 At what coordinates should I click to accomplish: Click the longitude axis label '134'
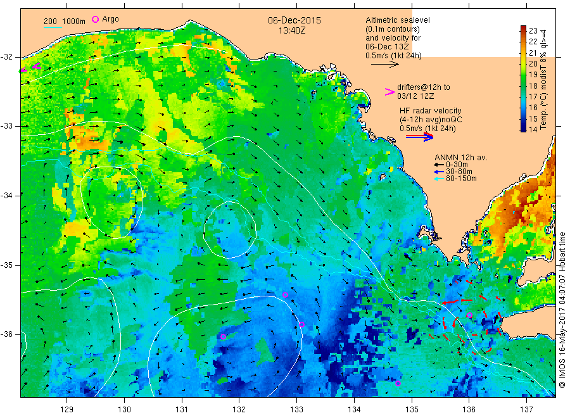(x=354, y=410)
